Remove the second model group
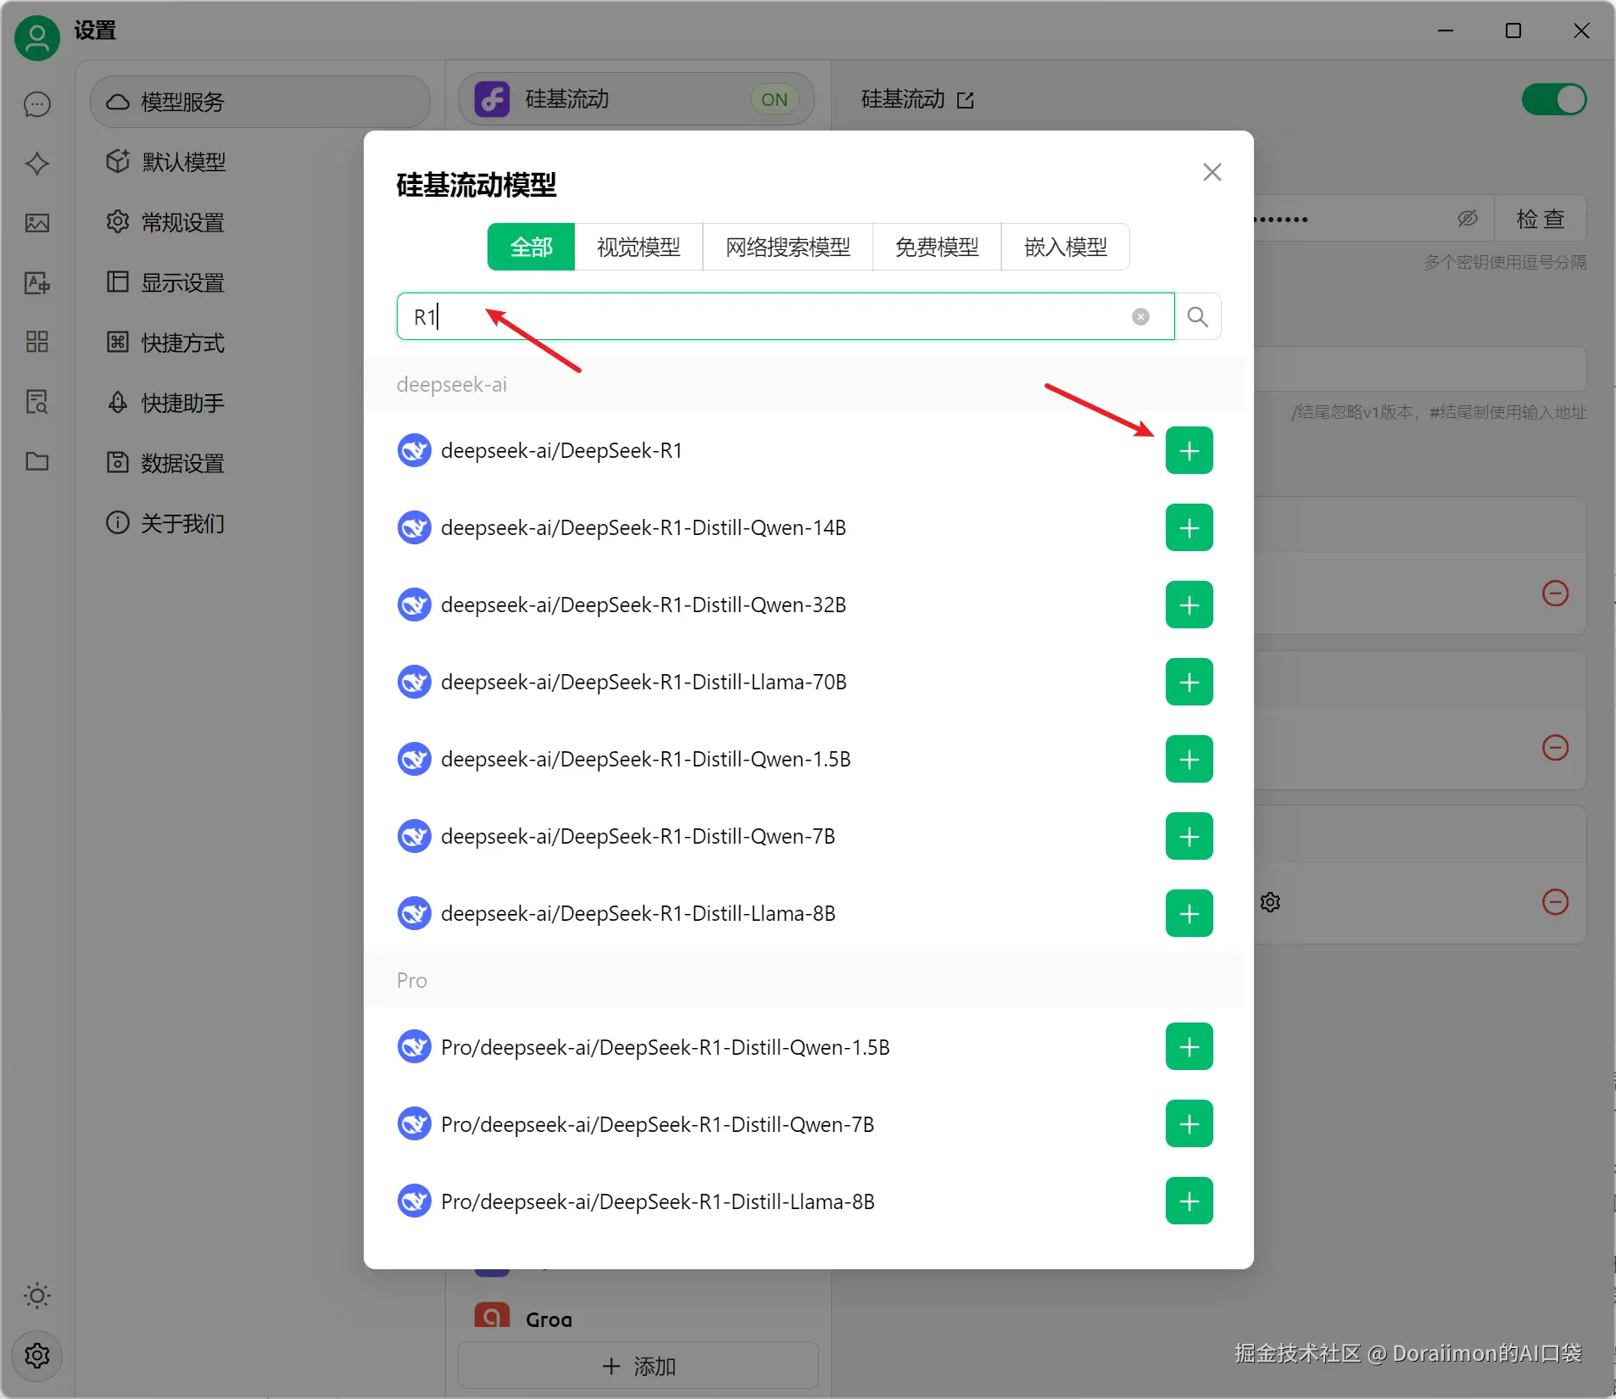The image size is (1616, 1399). tap(1555, 748)
